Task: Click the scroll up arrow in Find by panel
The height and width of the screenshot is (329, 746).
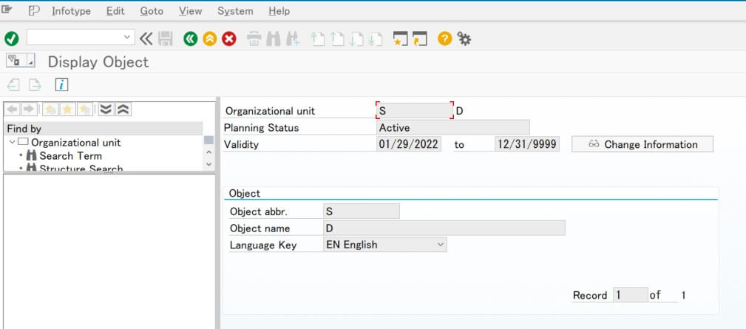Action: (208, 152)
